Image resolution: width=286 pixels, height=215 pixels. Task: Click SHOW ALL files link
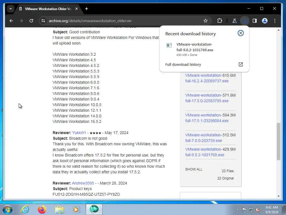(194, 169)
